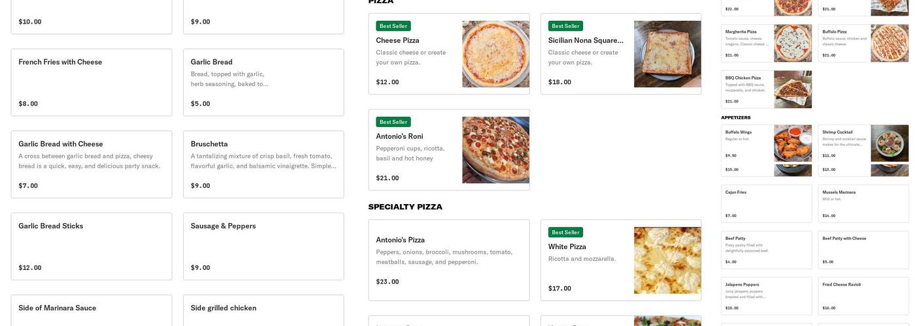The image size is (915, 326).
Task: Click the Cheese Pizza photo thumbnail
Action: (x=495, y=54)
